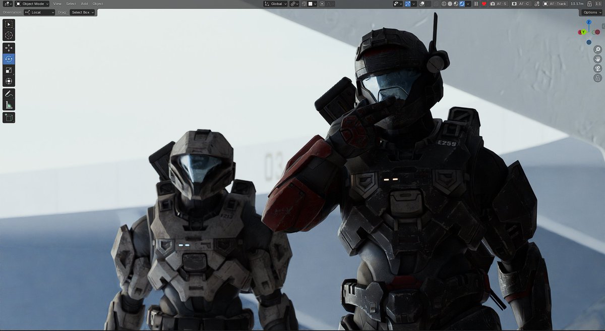Click the AF-S camera button
Viewport: 605px width, 331px height.
pyautogui.click(x=499, y=4)
